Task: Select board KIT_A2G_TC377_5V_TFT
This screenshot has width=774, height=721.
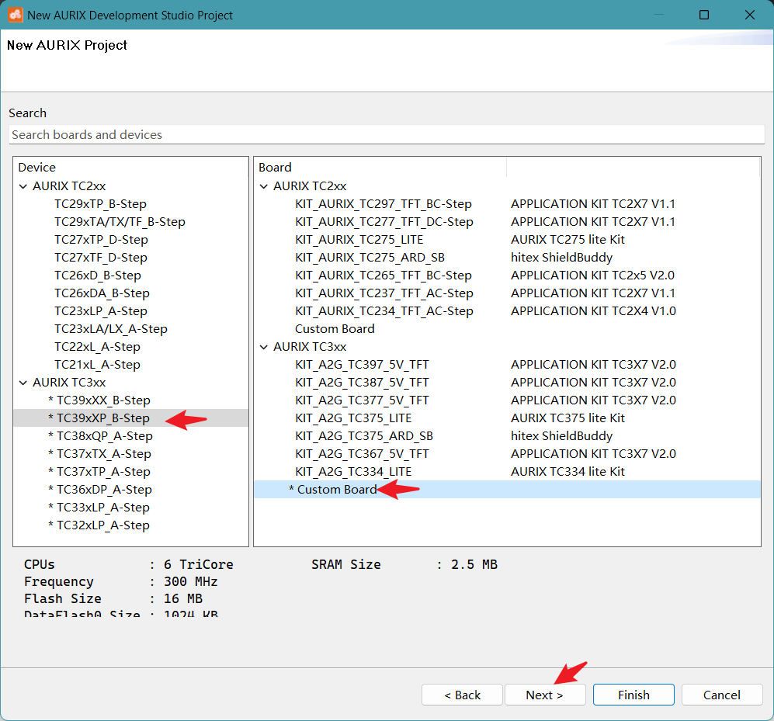Action: (x=362, y=400)
